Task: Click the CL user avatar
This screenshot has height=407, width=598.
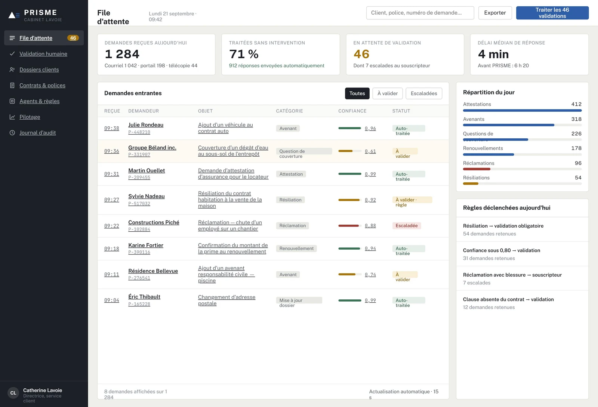Action: (x=13, y=393)
